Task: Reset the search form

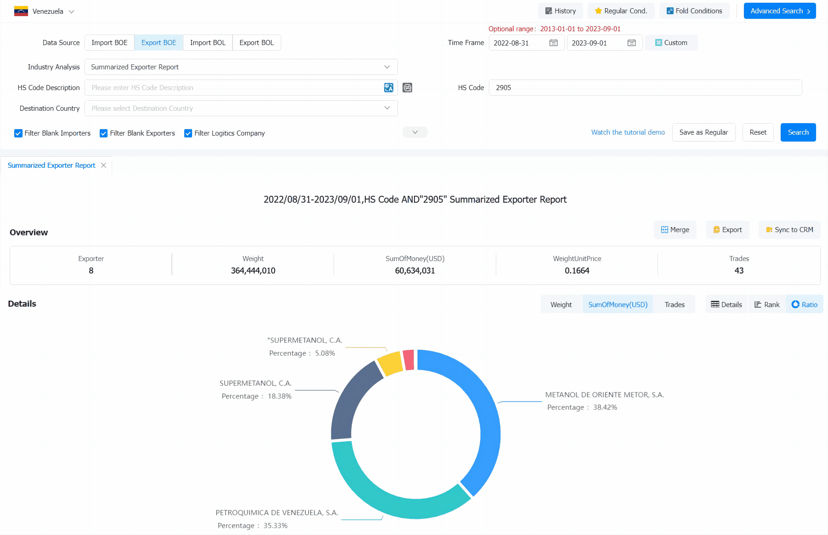Action: (x=758, y=132)
